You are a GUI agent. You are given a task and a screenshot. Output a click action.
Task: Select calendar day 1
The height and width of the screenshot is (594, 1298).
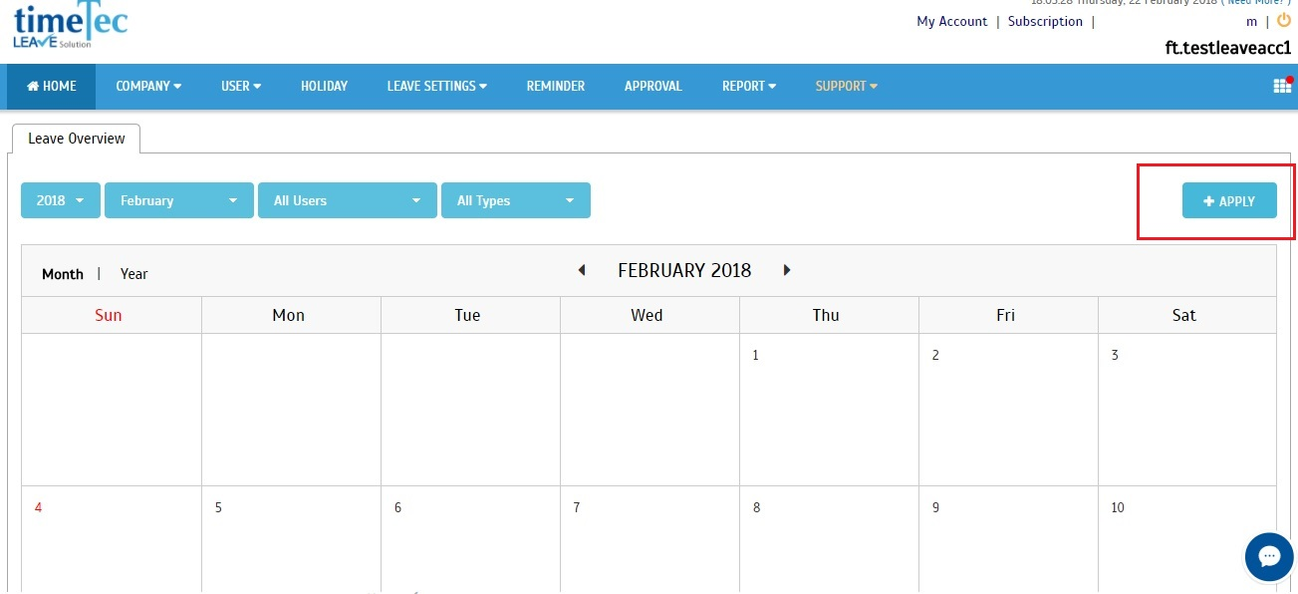829,410
